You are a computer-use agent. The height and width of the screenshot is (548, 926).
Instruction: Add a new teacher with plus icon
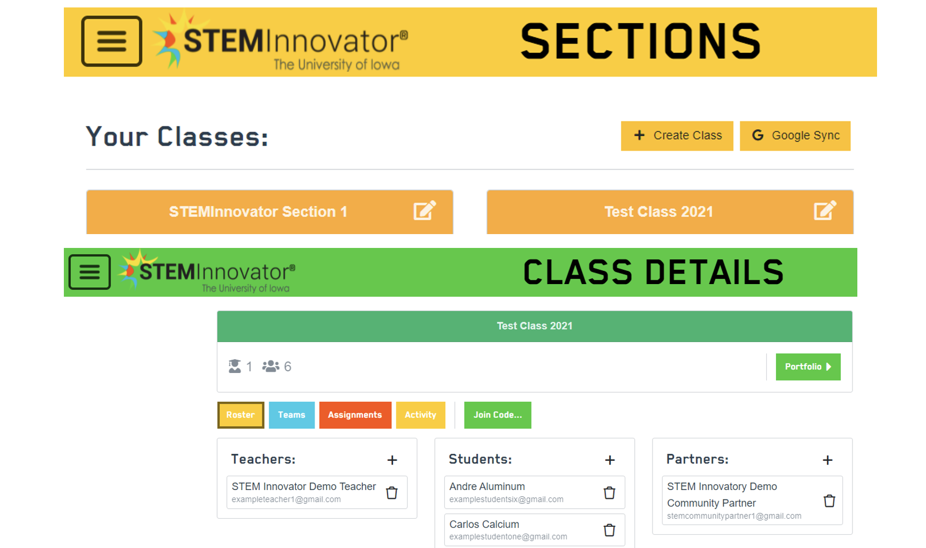point(392,460)
